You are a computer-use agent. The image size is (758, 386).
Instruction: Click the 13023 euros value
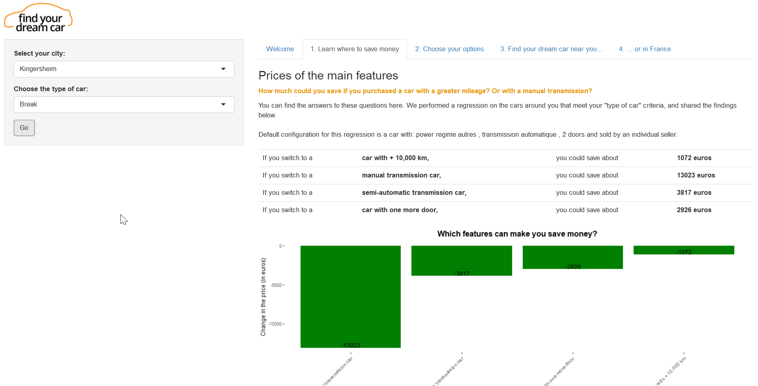[696, 175]
